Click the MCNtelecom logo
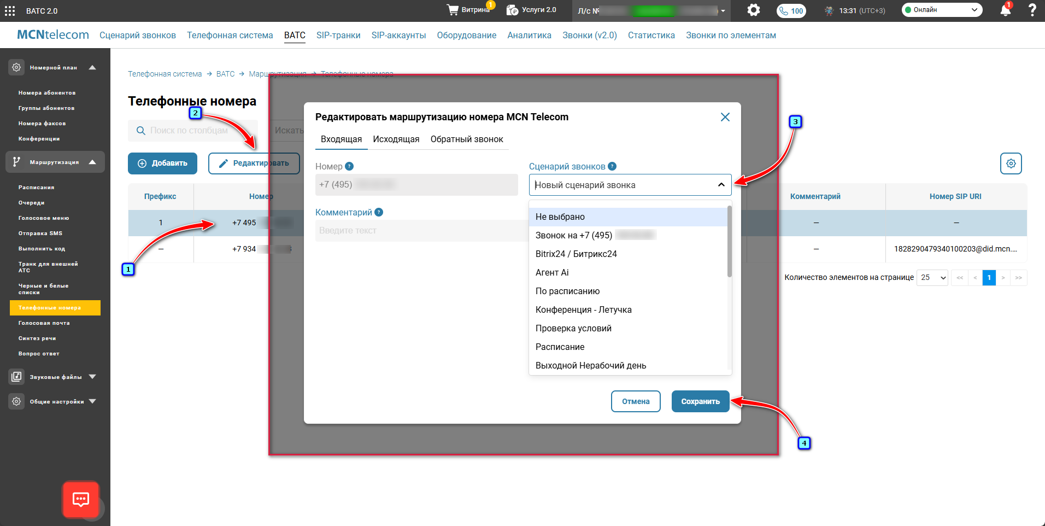This screenshot has width=1045, height=526. [53, 35]
